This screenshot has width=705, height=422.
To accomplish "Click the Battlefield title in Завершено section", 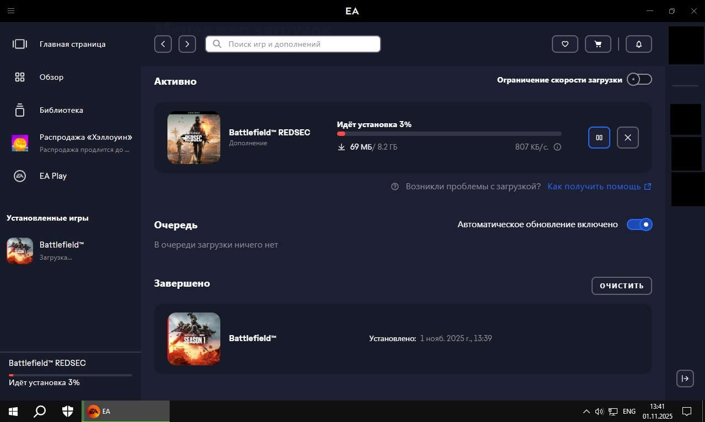I will click(252, 338).
